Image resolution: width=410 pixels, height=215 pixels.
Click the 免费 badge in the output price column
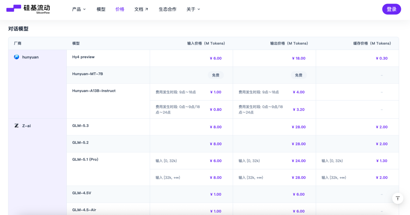click(x=299, y=75)
